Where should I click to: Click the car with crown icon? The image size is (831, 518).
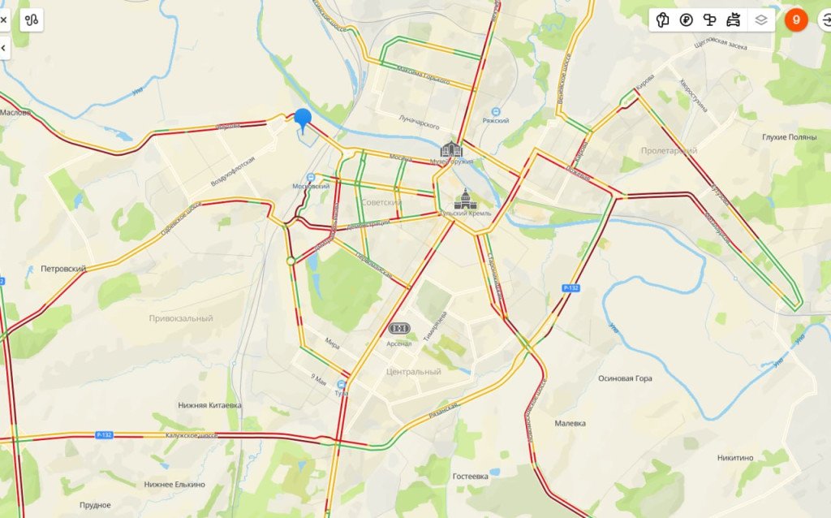click(734, 20)
